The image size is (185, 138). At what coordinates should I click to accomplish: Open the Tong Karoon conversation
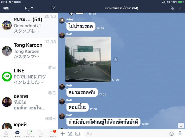(29, 51)
